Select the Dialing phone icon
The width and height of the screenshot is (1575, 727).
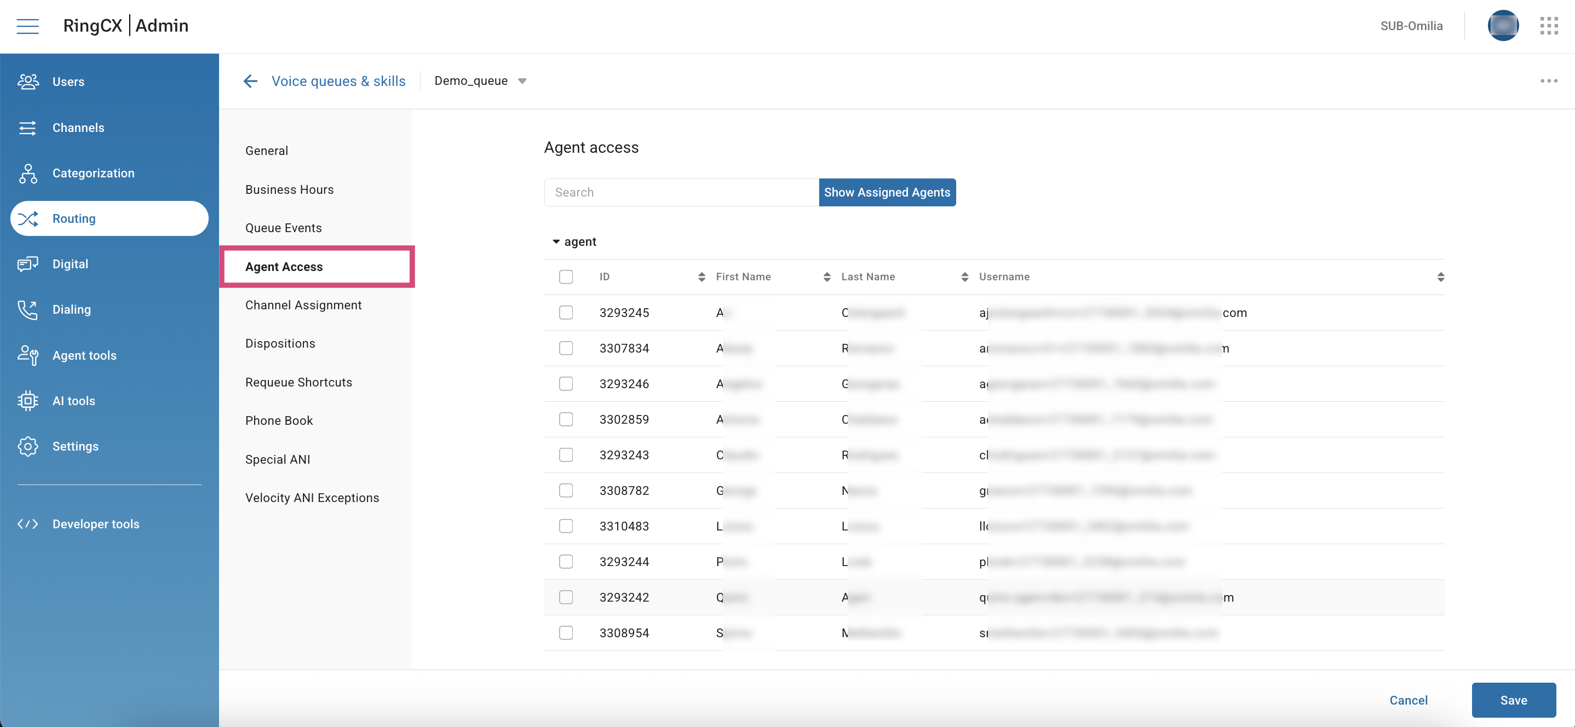pyautogui.click(x=27, y=309)
